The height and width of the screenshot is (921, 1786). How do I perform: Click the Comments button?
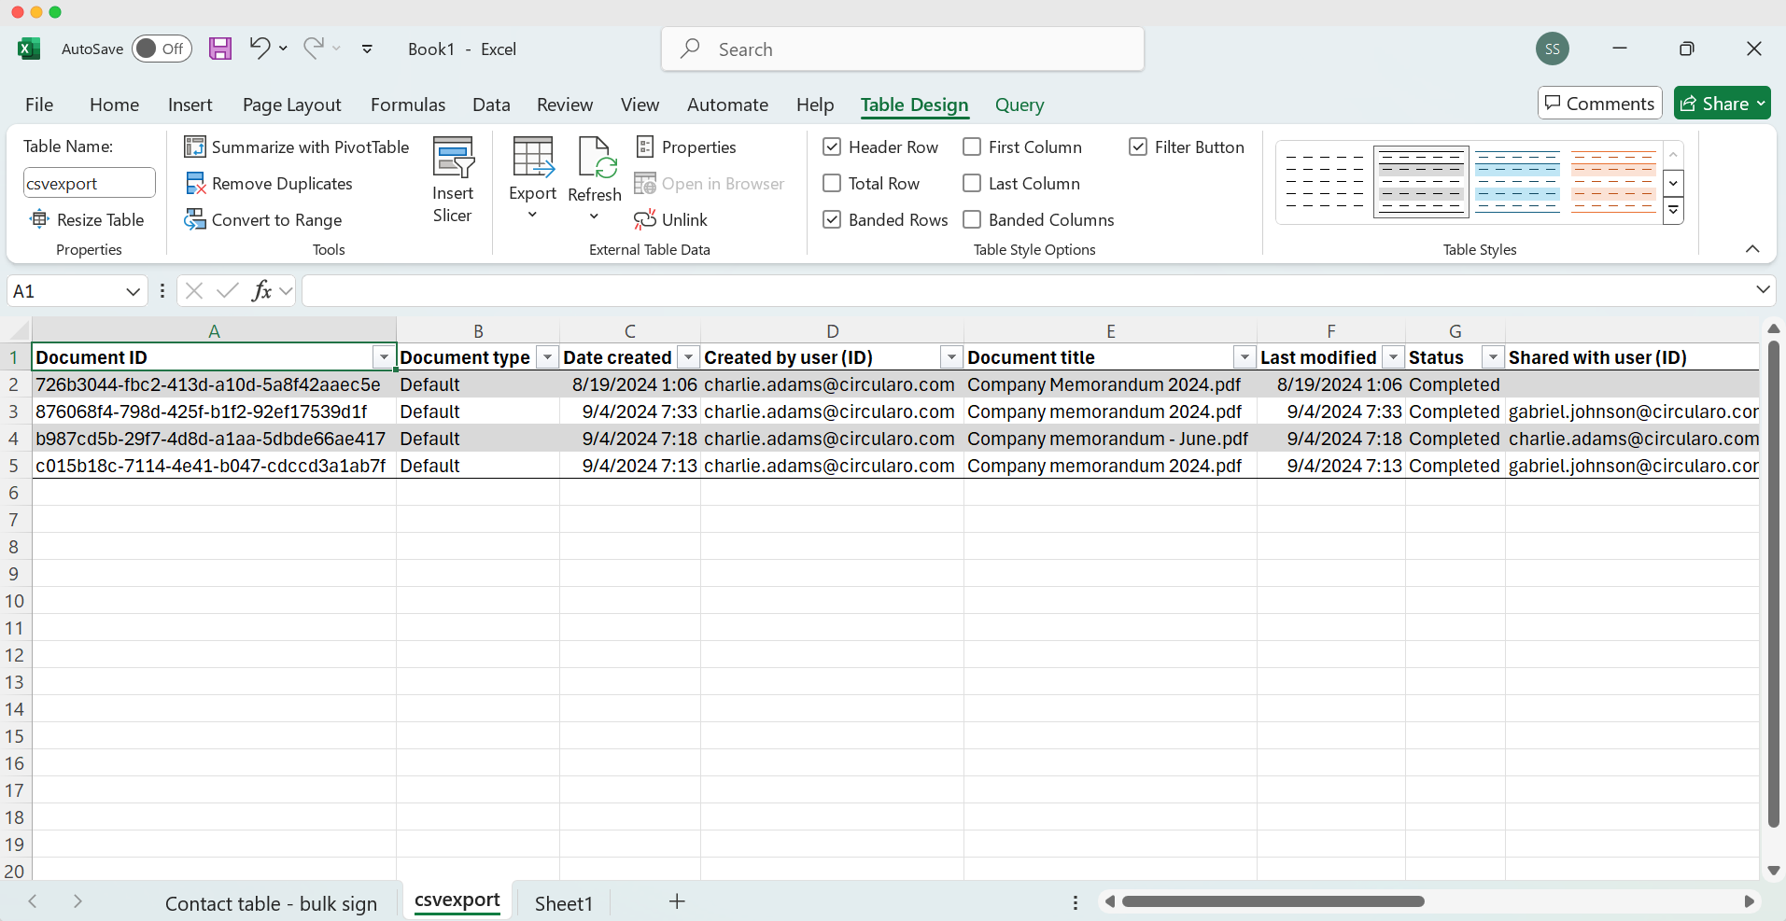tap(1599, 104)
